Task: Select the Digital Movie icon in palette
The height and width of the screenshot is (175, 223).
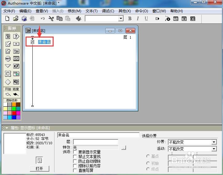Action: click(16, 58)
